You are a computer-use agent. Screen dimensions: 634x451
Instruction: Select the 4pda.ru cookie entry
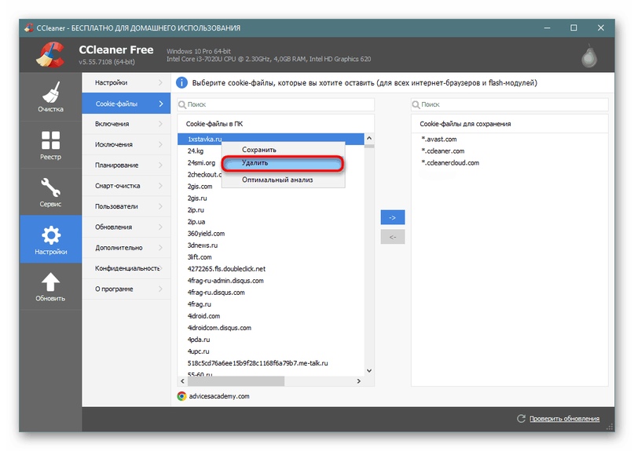[199, 340]
